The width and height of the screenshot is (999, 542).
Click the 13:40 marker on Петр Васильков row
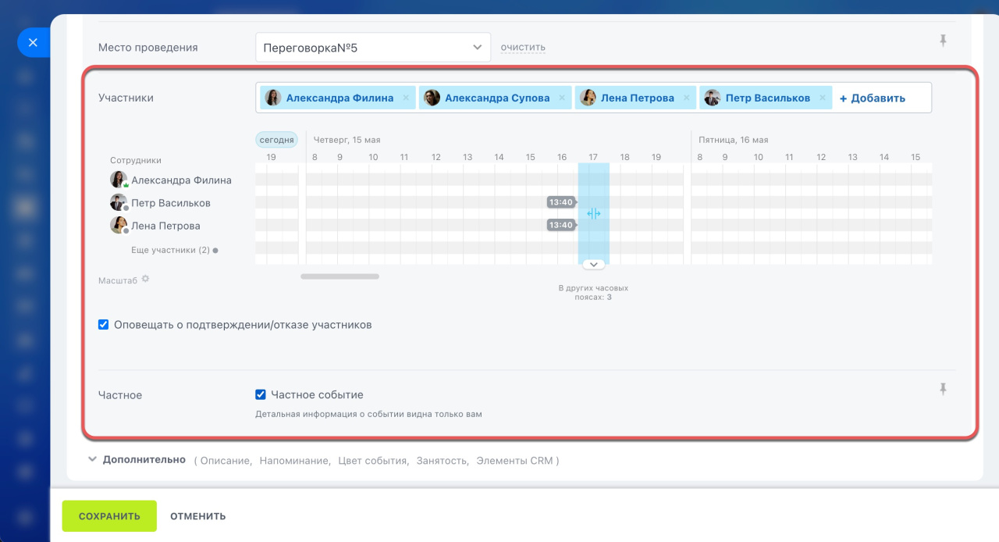[561, 202]
